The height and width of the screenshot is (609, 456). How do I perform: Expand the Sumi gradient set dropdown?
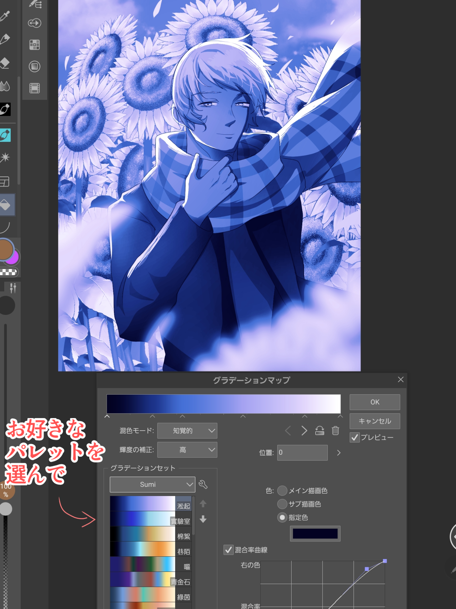(152, 484)
